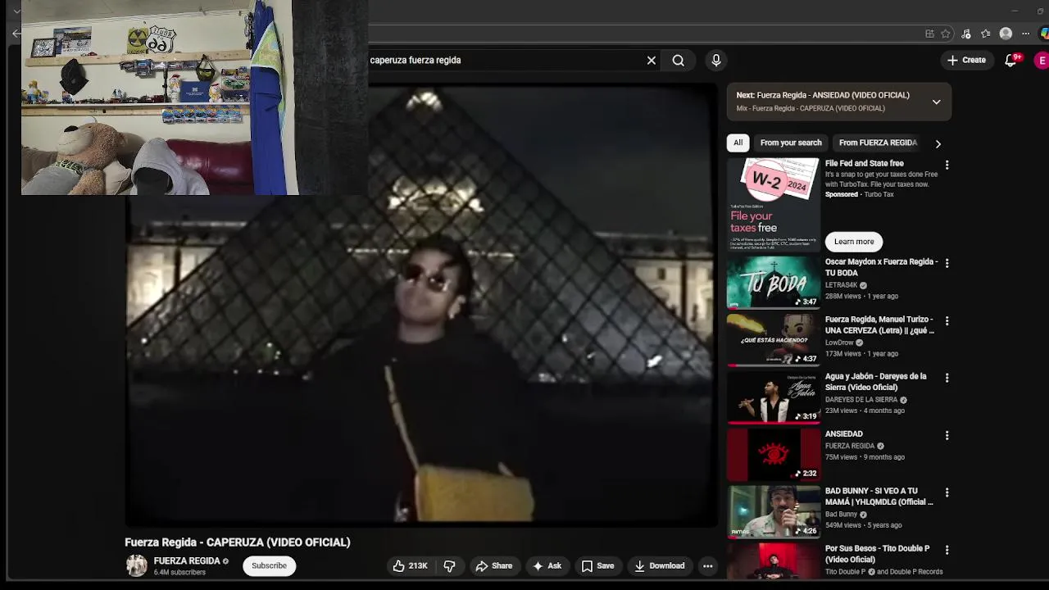Open YouTube notifications bell
The width and height of the screenshot is (1049, 590).
pos(1011,60)
